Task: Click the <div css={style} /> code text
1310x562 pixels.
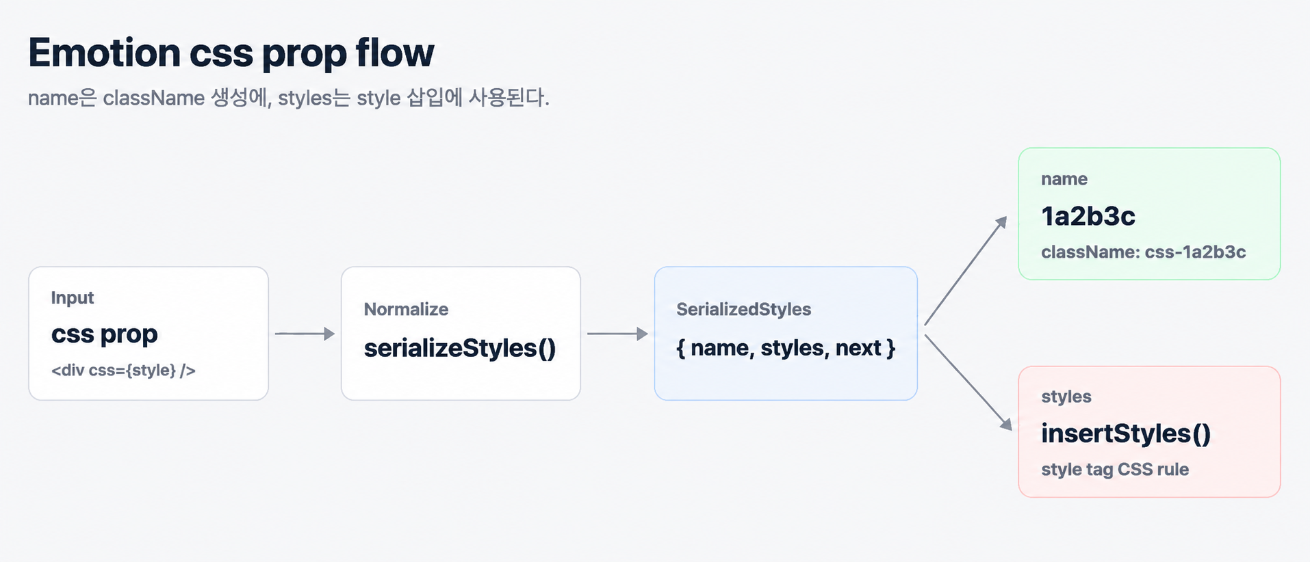Action: tap(123, 371)
